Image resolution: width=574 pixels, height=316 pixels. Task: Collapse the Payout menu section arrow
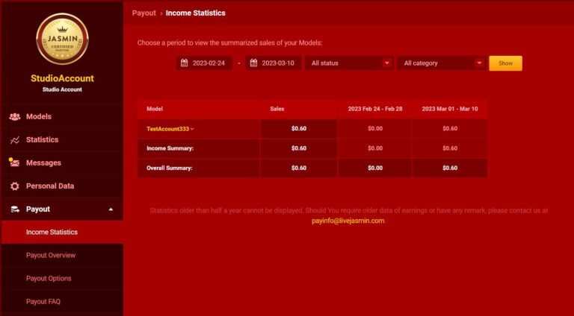111,209
